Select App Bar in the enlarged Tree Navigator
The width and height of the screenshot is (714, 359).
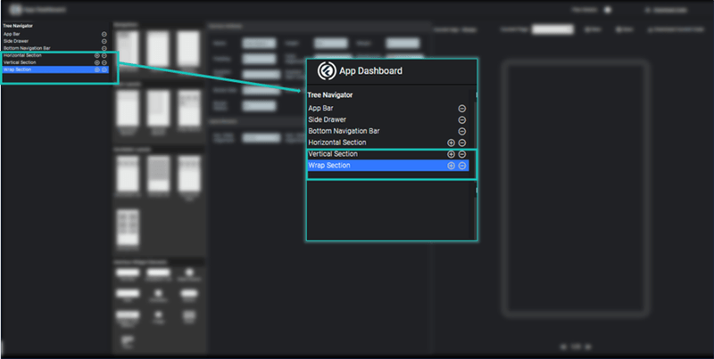321,108
